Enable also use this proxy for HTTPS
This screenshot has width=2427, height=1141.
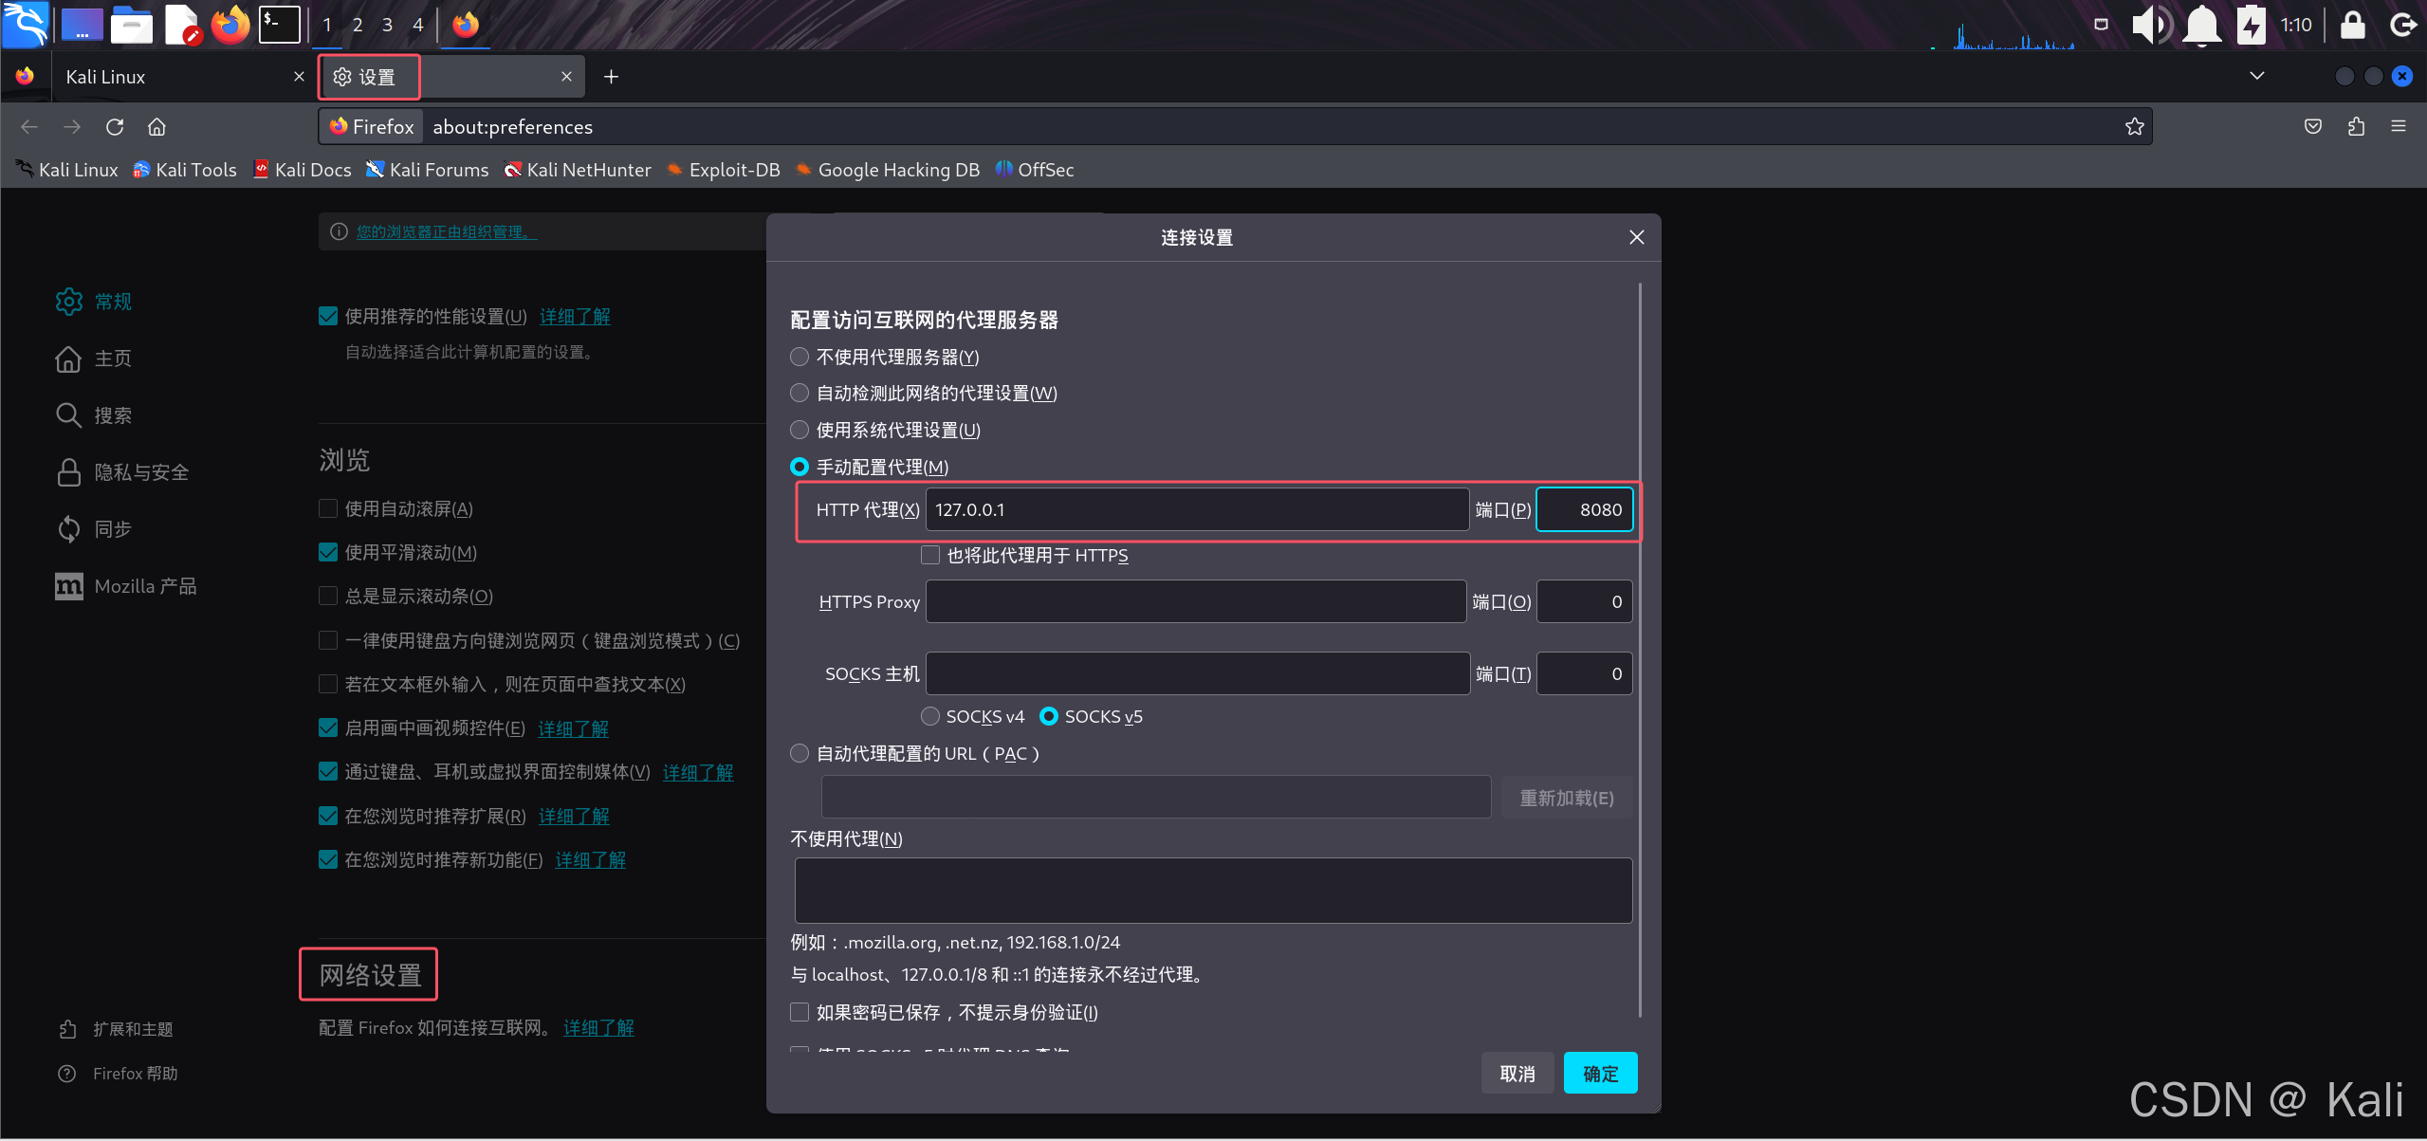[930, 555]
